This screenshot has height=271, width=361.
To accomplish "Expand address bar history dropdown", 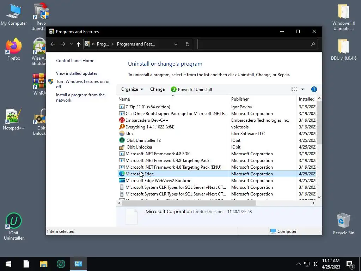I will pos(176,44).
